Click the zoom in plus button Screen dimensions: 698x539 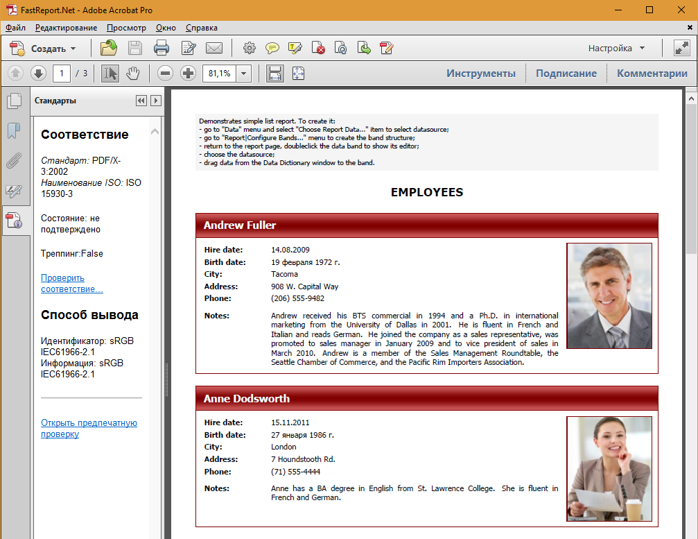coord(188,73)
